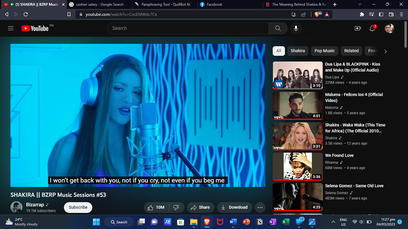Open the We Found Love thumbnail
Image resolution: width=408 pixels, height=229 pixels.
(298, 166)
